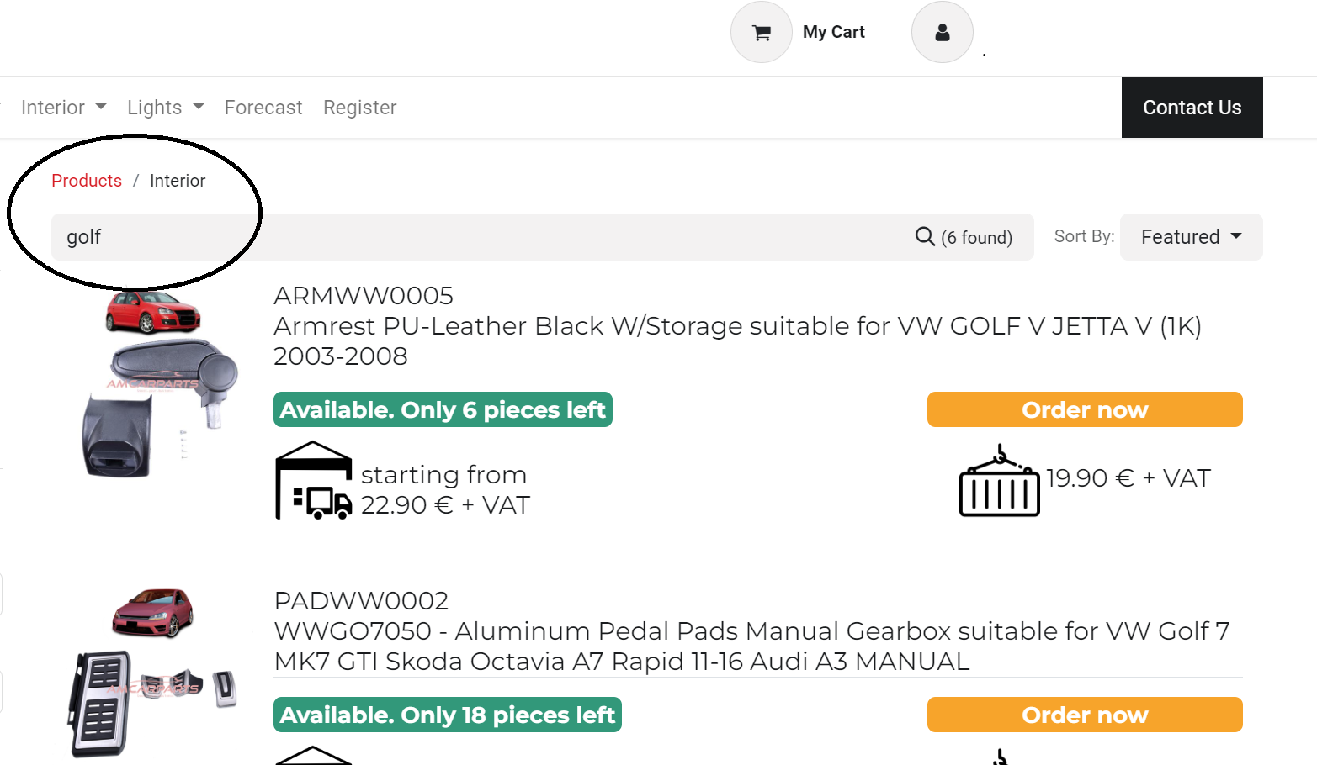Click the delivery truck warehouse icon
Screen dimensions: 1317x765
314,480
